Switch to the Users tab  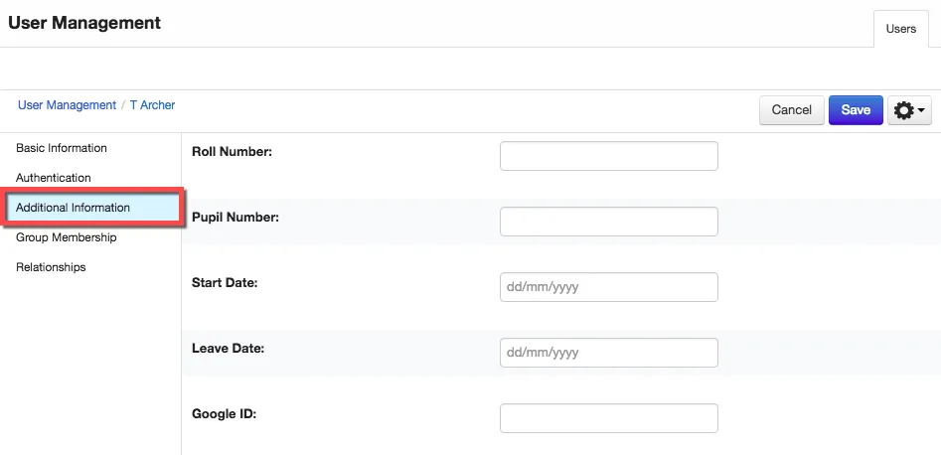click(x=901, y=29)
